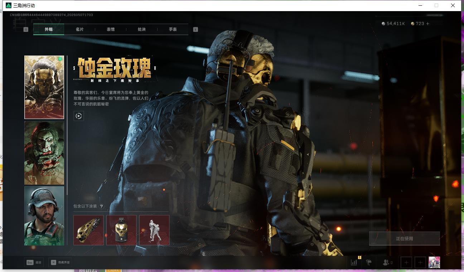This screenshot has height=272, width=464.
Task: Click the 正在使用 button
Action: pos(405,238)
